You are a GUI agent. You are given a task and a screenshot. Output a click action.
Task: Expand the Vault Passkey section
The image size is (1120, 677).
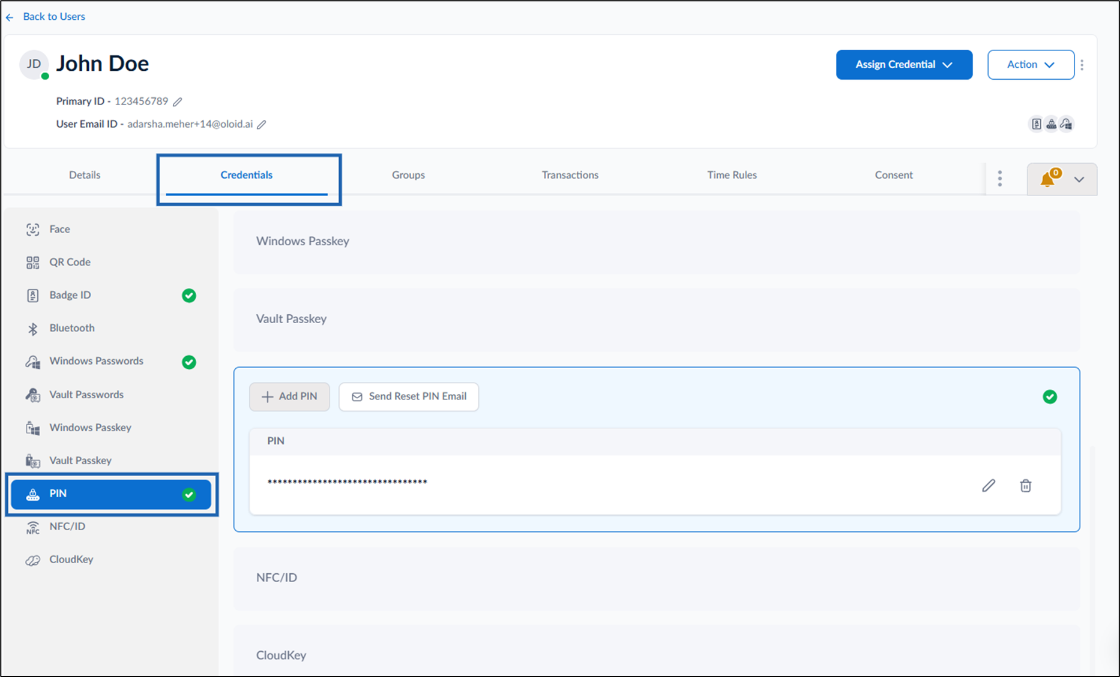click(x=657, y=320)
